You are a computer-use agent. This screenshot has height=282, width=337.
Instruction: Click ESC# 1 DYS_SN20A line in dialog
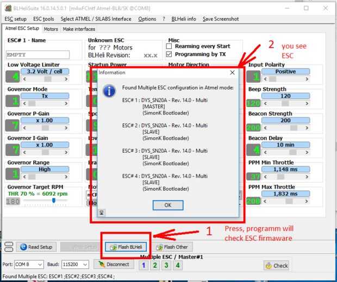(165, 101)
